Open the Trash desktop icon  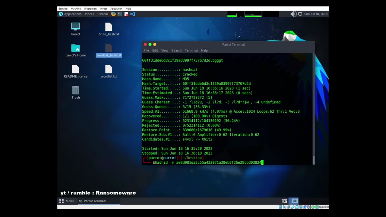point(75,92)
